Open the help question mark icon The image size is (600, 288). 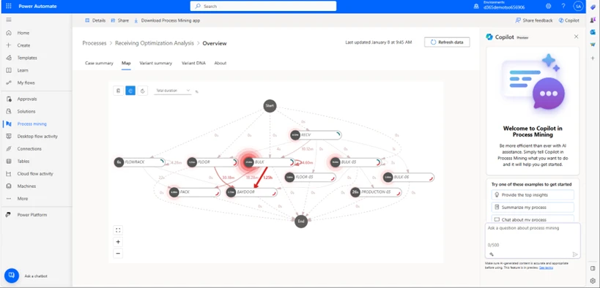pyautogui.click(x=563, y=6)
